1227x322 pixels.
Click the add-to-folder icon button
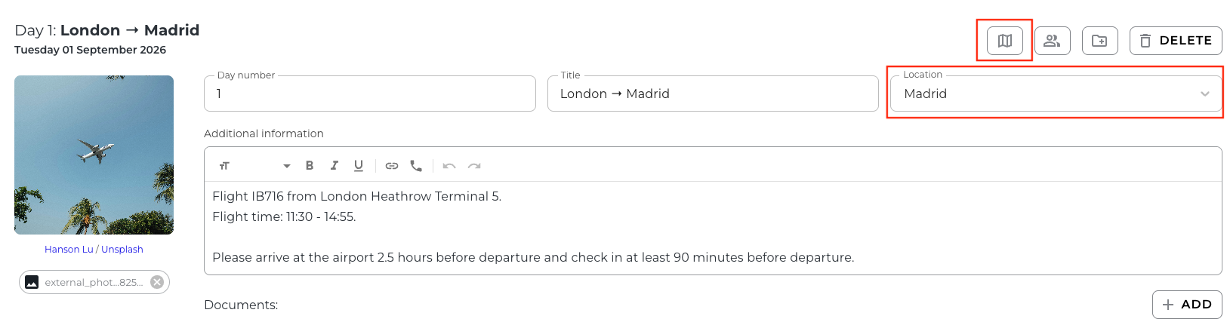tap(1099, 41)
